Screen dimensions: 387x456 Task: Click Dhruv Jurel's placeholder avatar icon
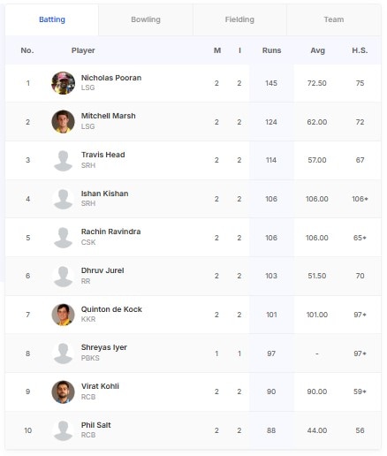63,276
